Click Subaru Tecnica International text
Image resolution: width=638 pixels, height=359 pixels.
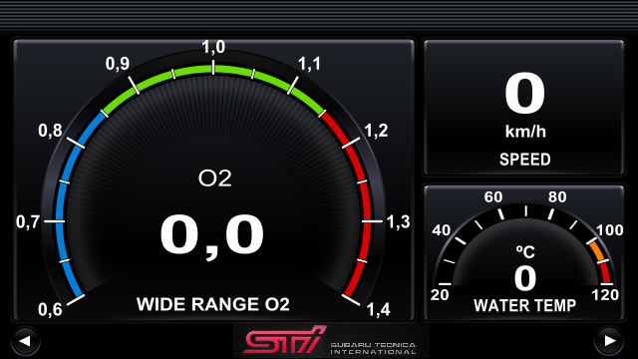click(373, 348)
